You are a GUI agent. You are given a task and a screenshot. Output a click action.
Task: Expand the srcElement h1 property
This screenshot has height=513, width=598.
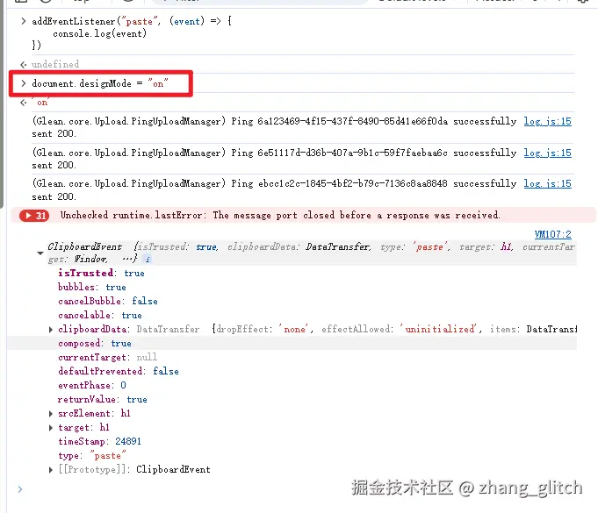(50, 414)
